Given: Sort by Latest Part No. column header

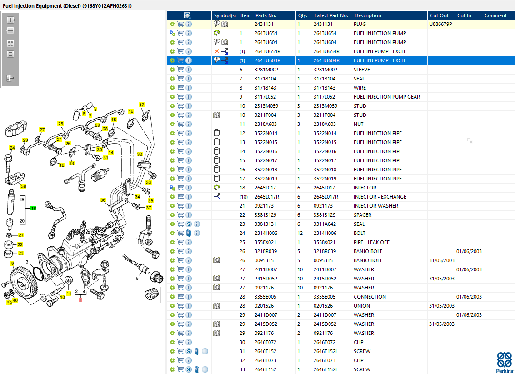Looking at the screenshot, I should point(332,15).
